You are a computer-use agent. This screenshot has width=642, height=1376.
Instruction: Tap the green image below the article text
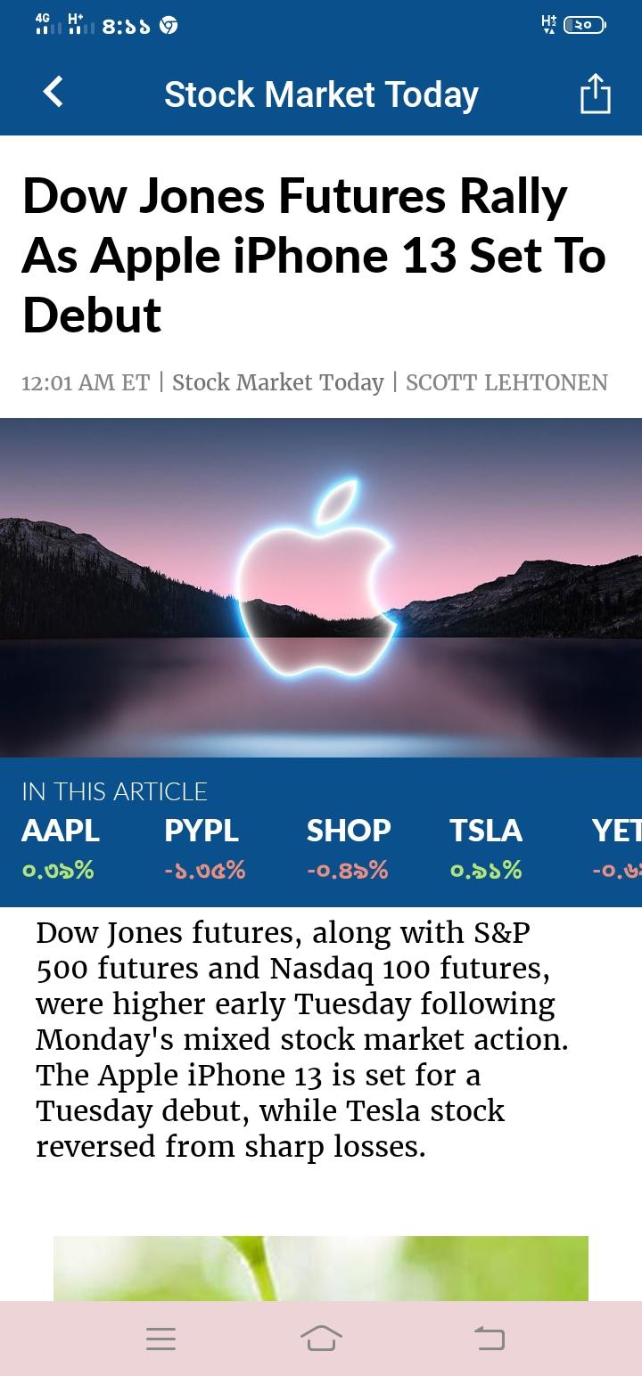point(321,1268)
